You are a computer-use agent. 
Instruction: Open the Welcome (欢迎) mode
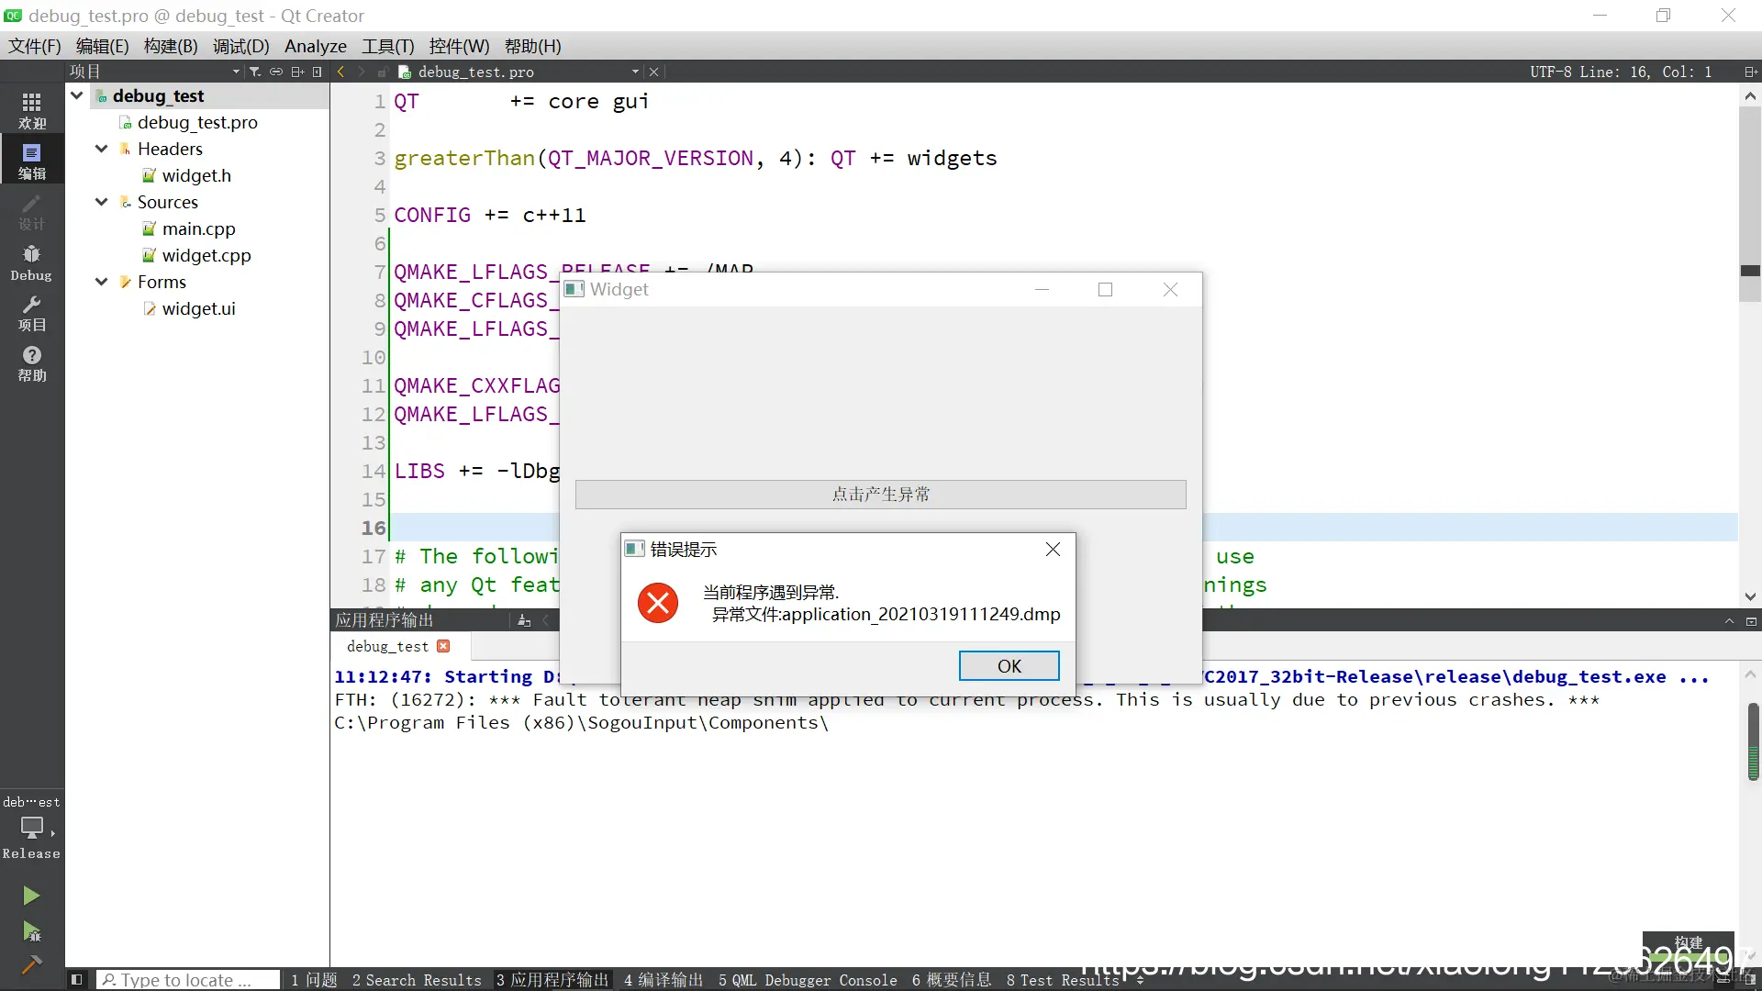(31, 111)
